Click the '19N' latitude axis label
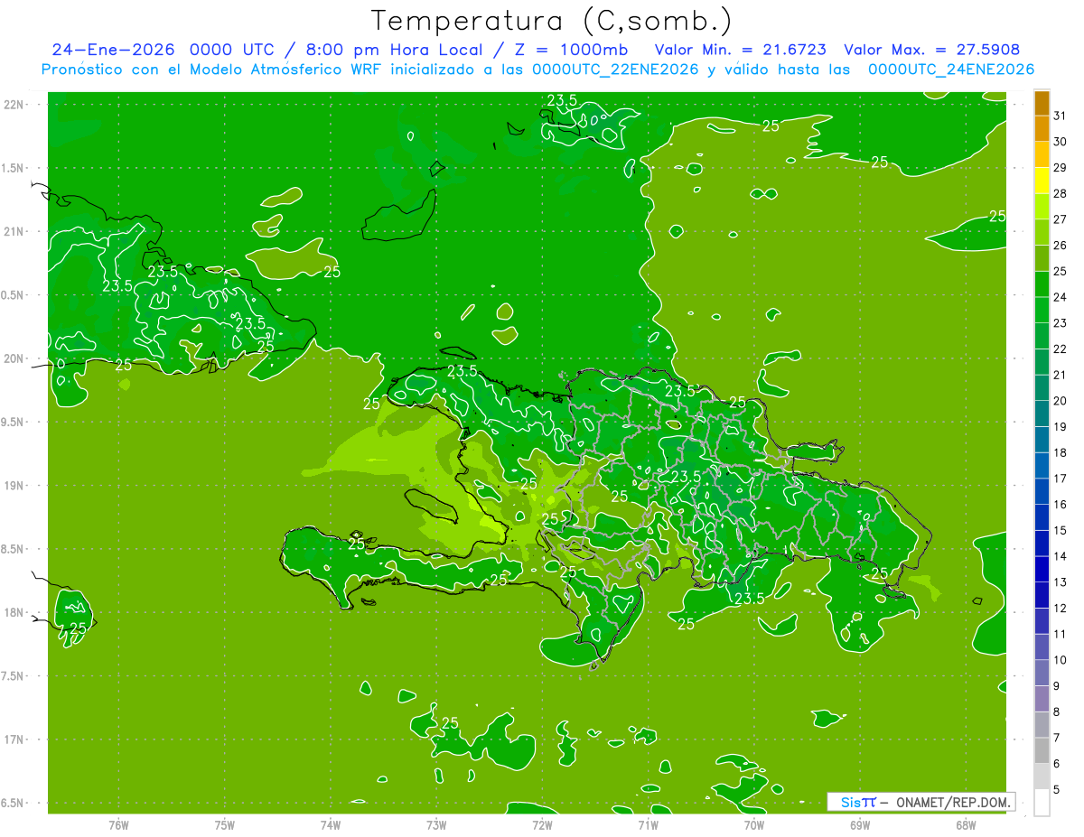Image resolution: width=1084 pixels, height=837 pixels. 15,486
